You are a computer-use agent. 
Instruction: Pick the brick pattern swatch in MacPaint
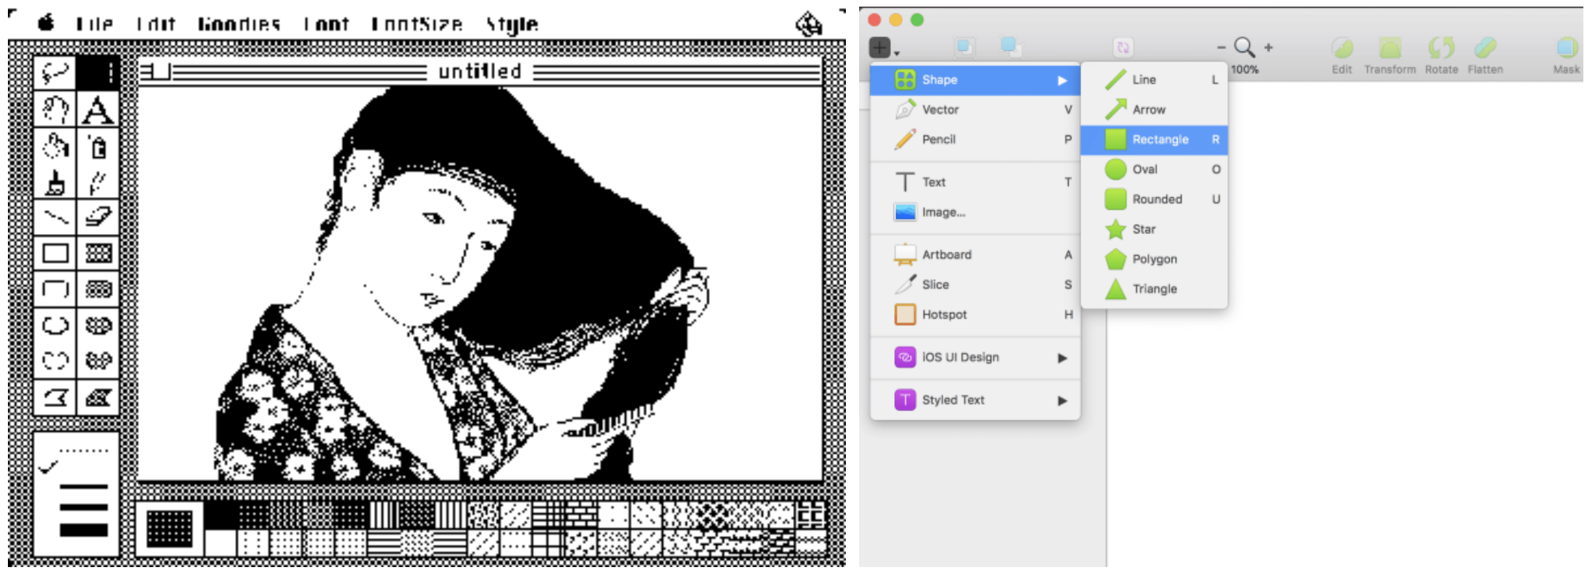coord(581,516)
